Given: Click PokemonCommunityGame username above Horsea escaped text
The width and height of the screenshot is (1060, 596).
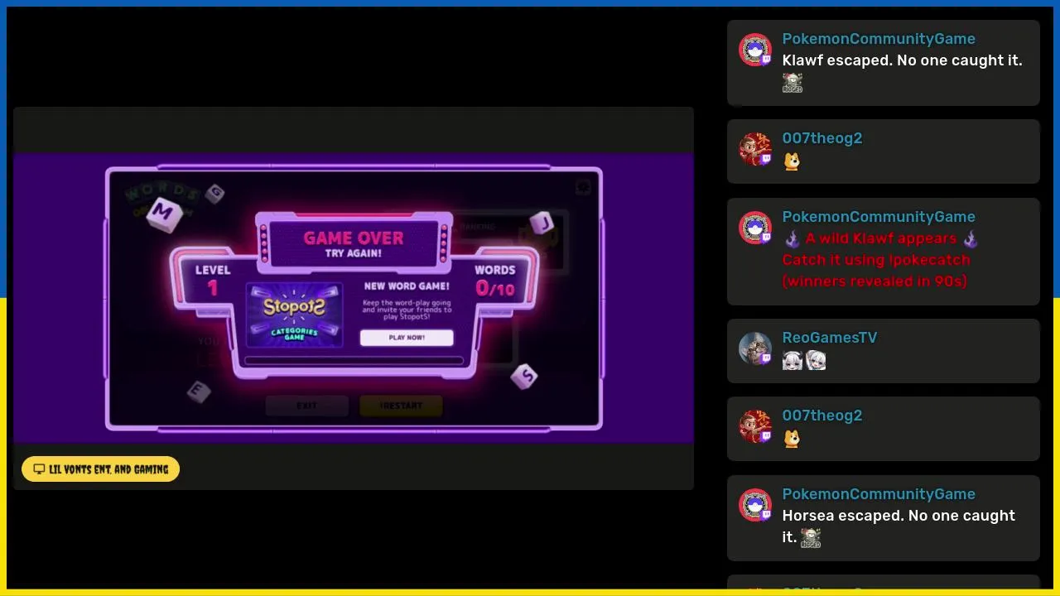Looking at the screenshot, I should tap(879, 494).
